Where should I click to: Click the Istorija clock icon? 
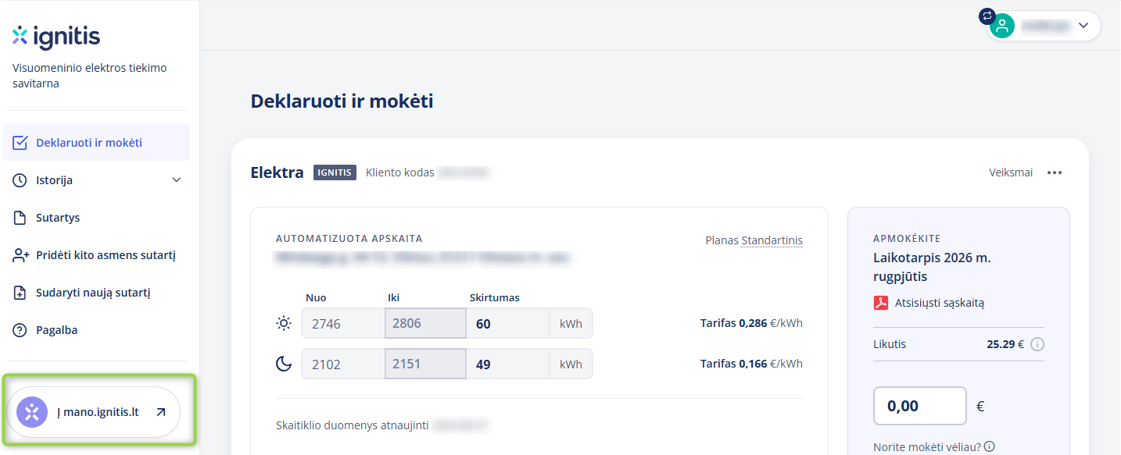click(x=20, y=180)
